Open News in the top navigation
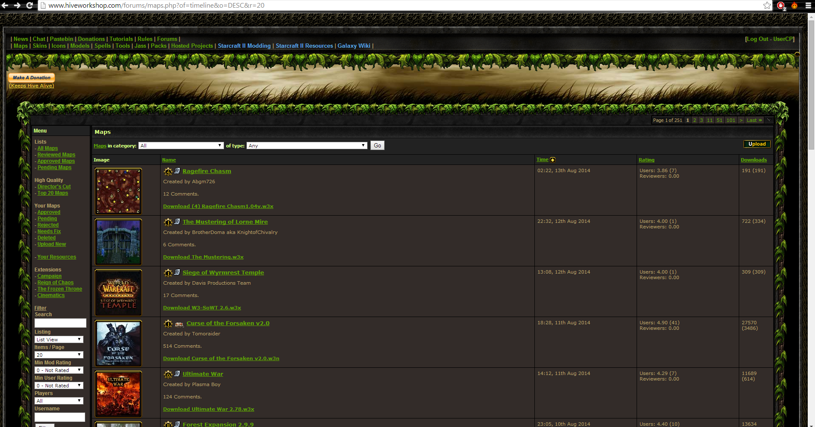 (x=21, y=39)
